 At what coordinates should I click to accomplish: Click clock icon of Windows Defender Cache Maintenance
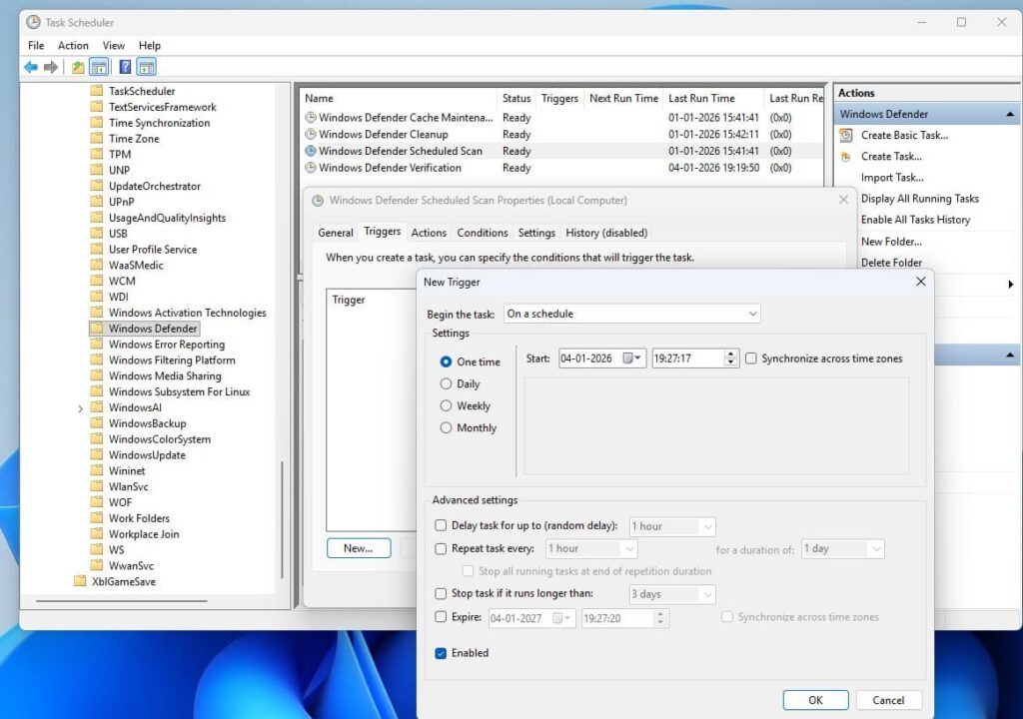pos(311,118)
